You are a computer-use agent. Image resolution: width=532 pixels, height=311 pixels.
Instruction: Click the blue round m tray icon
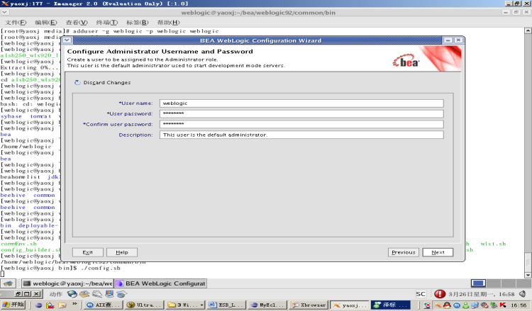coord(457,305)
